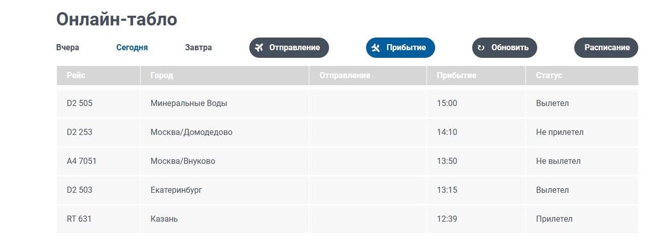Open the Расписание schedule button
The height and width of the screenshot is (244, 656).
tap(606, 47)
